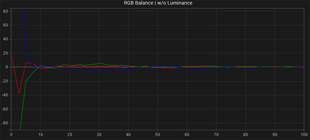Click the x-axis label 30
The image size is (310, 140).
(99, 135)
